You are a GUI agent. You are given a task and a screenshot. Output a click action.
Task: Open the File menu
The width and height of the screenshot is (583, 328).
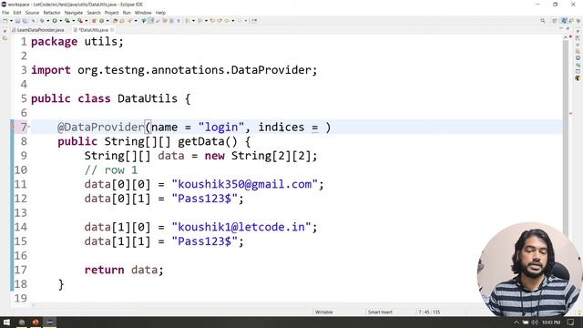pos(5,13)
